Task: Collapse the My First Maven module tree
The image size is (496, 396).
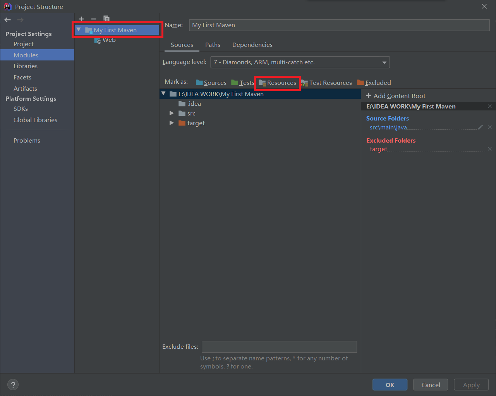Action: [79, 29]
